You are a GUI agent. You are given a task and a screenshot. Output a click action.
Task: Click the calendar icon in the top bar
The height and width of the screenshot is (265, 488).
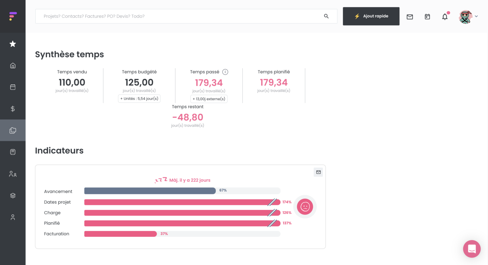pyautogui.click(x=427, y=16)
